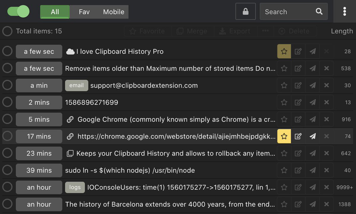Delete the support@clipboardextension.com item

[327, 85]
